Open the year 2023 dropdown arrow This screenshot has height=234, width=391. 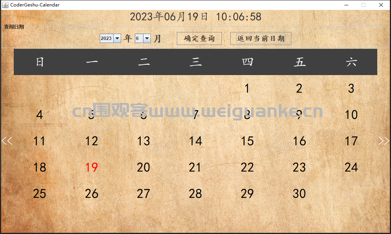pyautogui.click(x=117, y=38)
